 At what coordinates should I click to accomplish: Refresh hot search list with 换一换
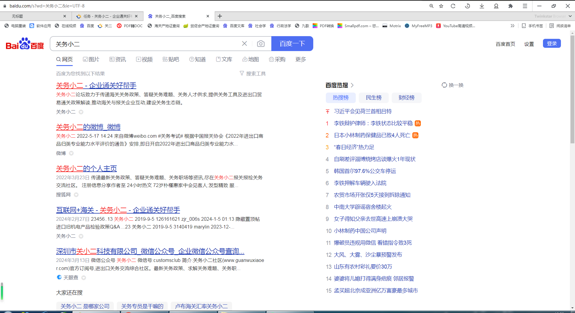pyautogui.click(x=453, y=85)
